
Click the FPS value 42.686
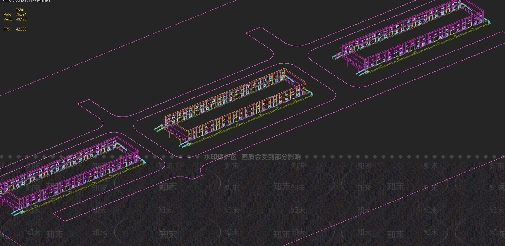tap(21, 29)
